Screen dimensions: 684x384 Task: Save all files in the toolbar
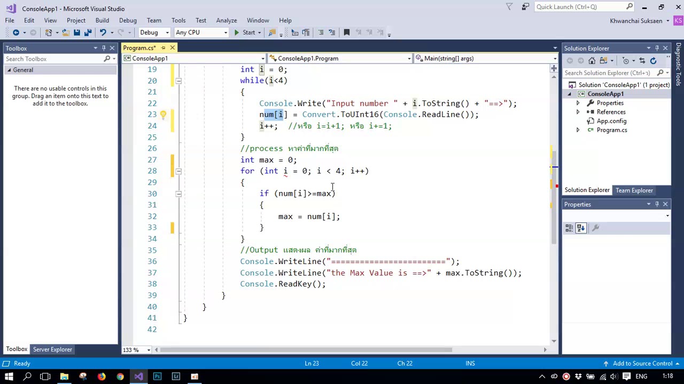pyautogui.click(x=87, y=33)
